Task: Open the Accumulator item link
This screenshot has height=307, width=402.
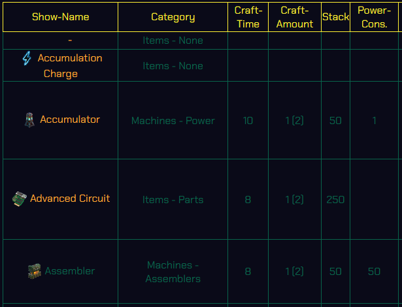Action: (70, 120)
